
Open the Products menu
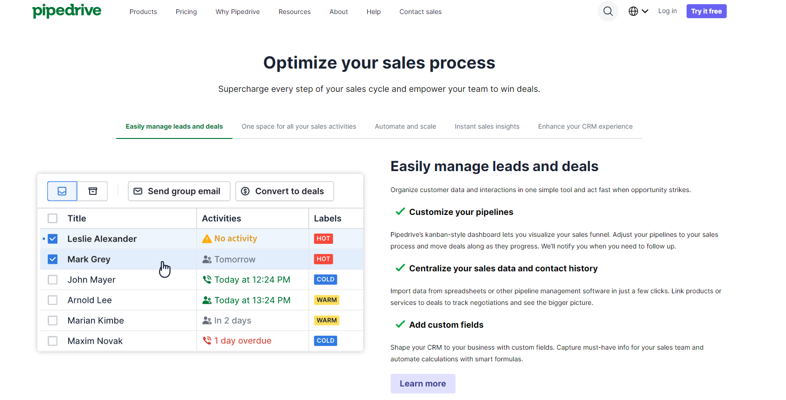point(143,12)
